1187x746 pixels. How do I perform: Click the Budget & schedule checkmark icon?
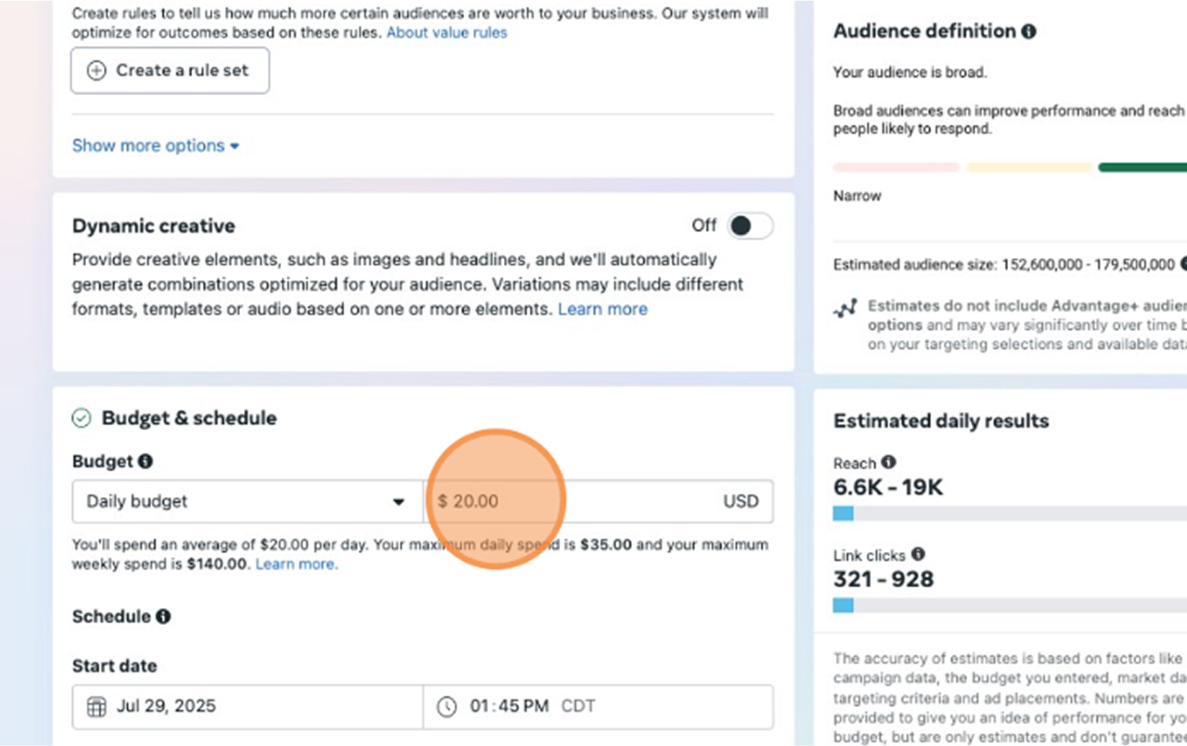point(81,418)
